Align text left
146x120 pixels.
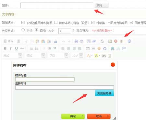pos(63,49)
